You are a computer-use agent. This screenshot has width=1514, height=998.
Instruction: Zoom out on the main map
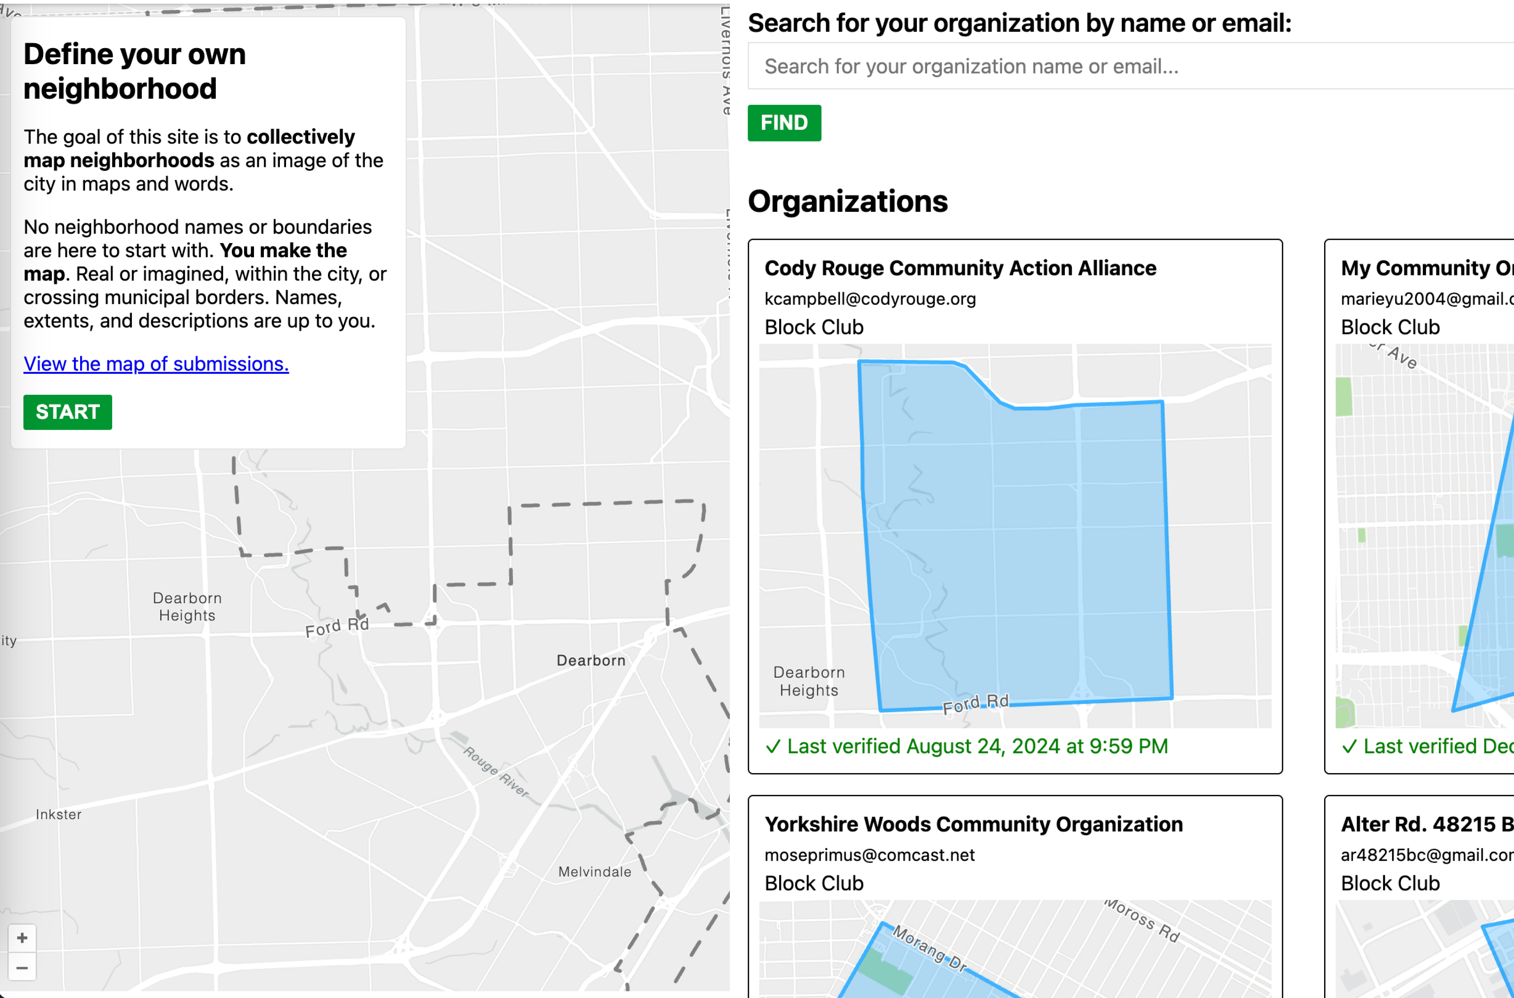click(22, 968)
